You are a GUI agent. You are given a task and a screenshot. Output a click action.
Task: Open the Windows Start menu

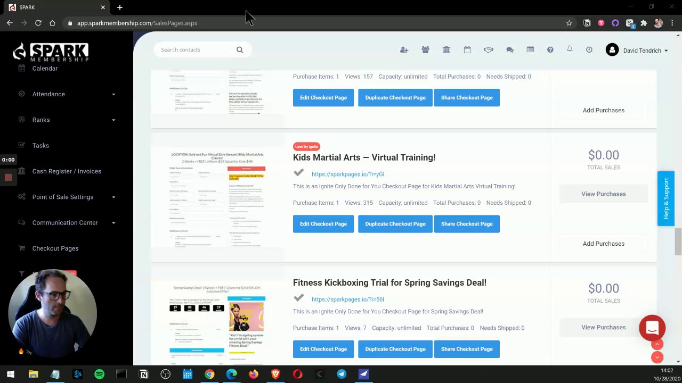click(x=11, y=374)
